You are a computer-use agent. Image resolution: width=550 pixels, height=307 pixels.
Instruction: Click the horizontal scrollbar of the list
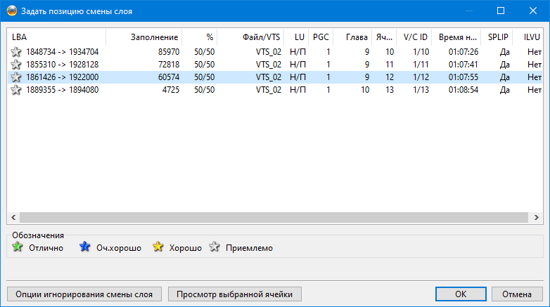tap(267, 218)
